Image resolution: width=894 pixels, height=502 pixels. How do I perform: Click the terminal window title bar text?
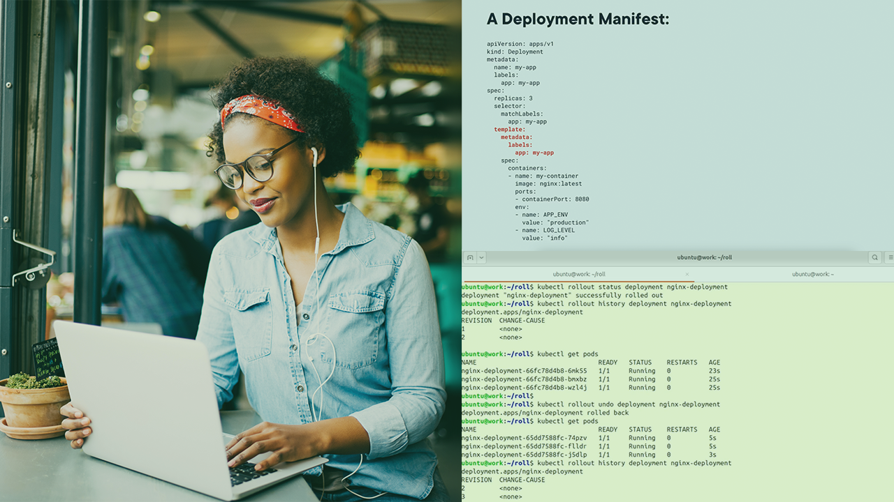click(704, 257)
